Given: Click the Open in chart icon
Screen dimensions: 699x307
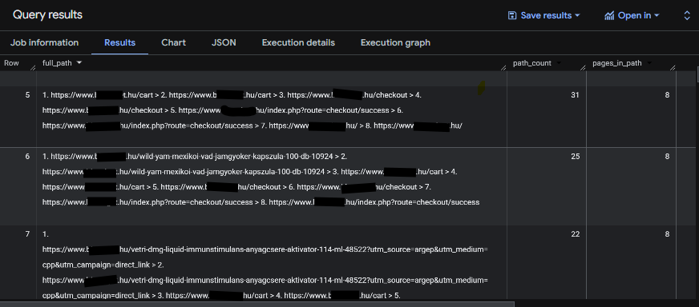Looking at the screenshot, I should pos(609,15).
